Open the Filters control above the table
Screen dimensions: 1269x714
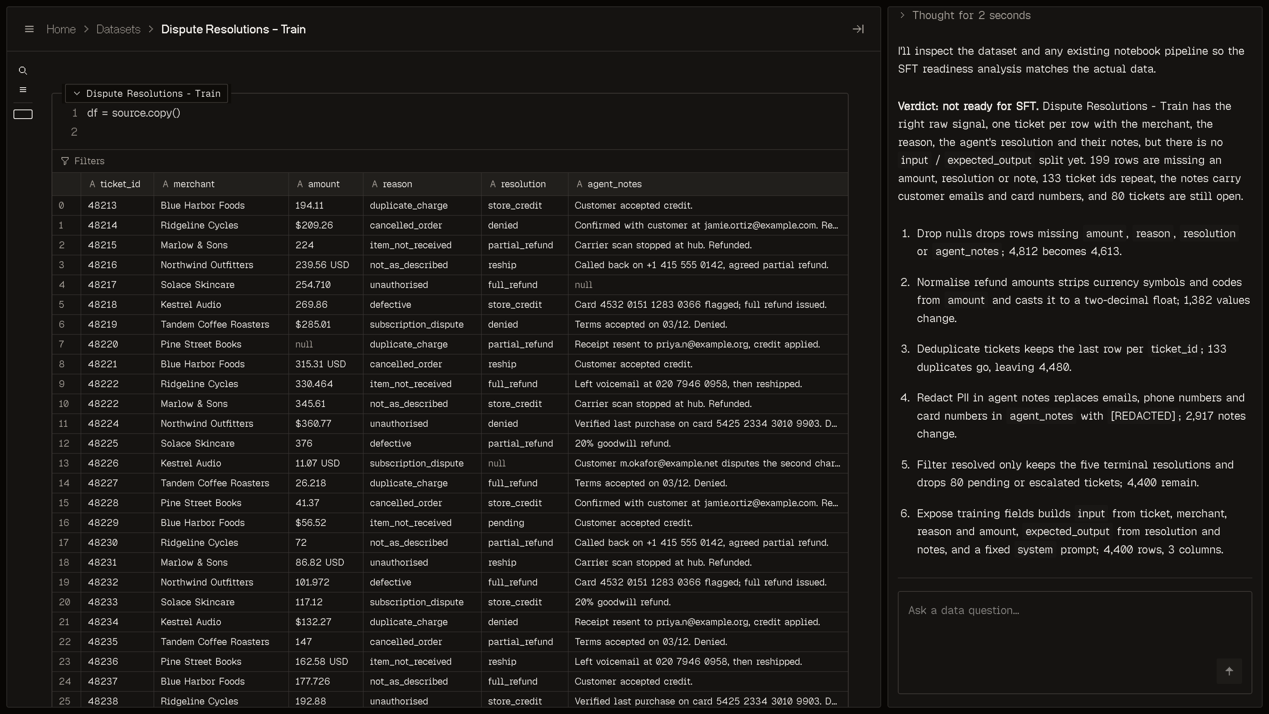point(83,161)
